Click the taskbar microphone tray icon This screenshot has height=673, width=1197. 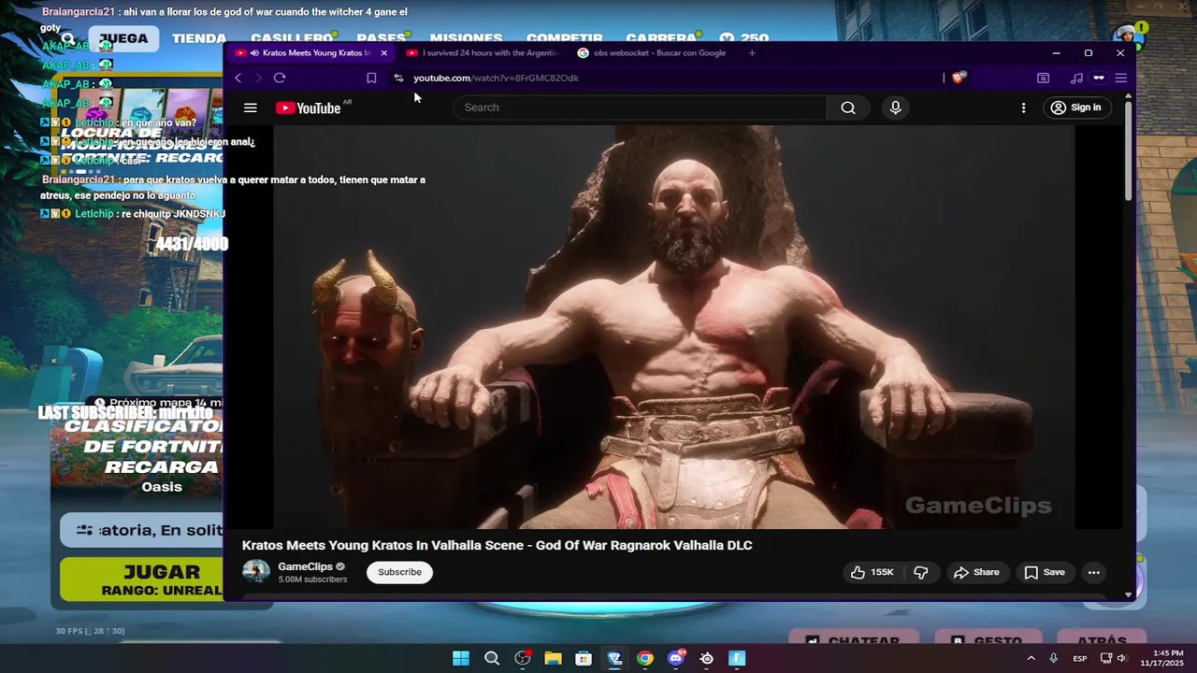(x=1054, y=658)
